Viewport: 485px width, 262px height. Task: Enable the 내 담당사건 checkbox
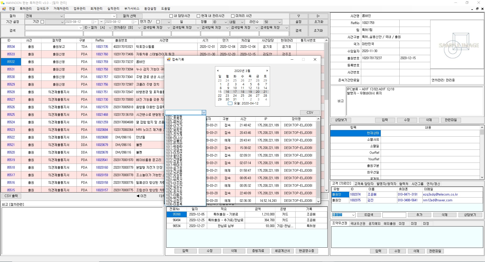171,16
